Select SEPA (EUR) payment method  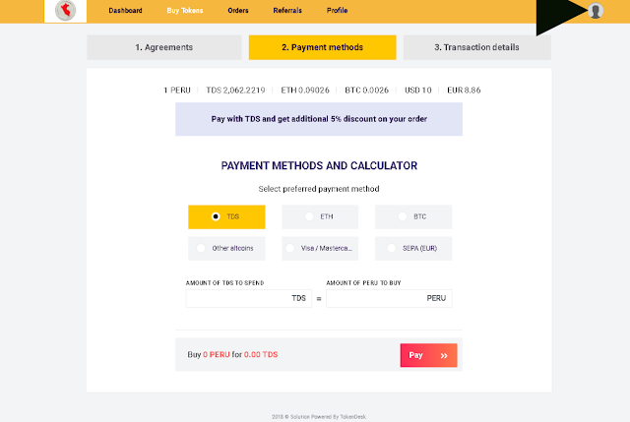tap(412, 248)
